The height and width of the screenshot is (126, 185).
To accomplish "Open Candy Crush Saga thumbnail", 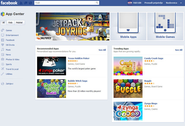I will click(x=128, y=66).
